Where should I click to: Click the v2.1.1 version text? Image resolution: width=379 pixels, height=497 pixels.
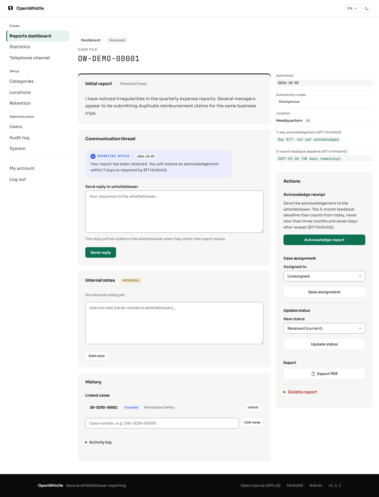(335, 485)
